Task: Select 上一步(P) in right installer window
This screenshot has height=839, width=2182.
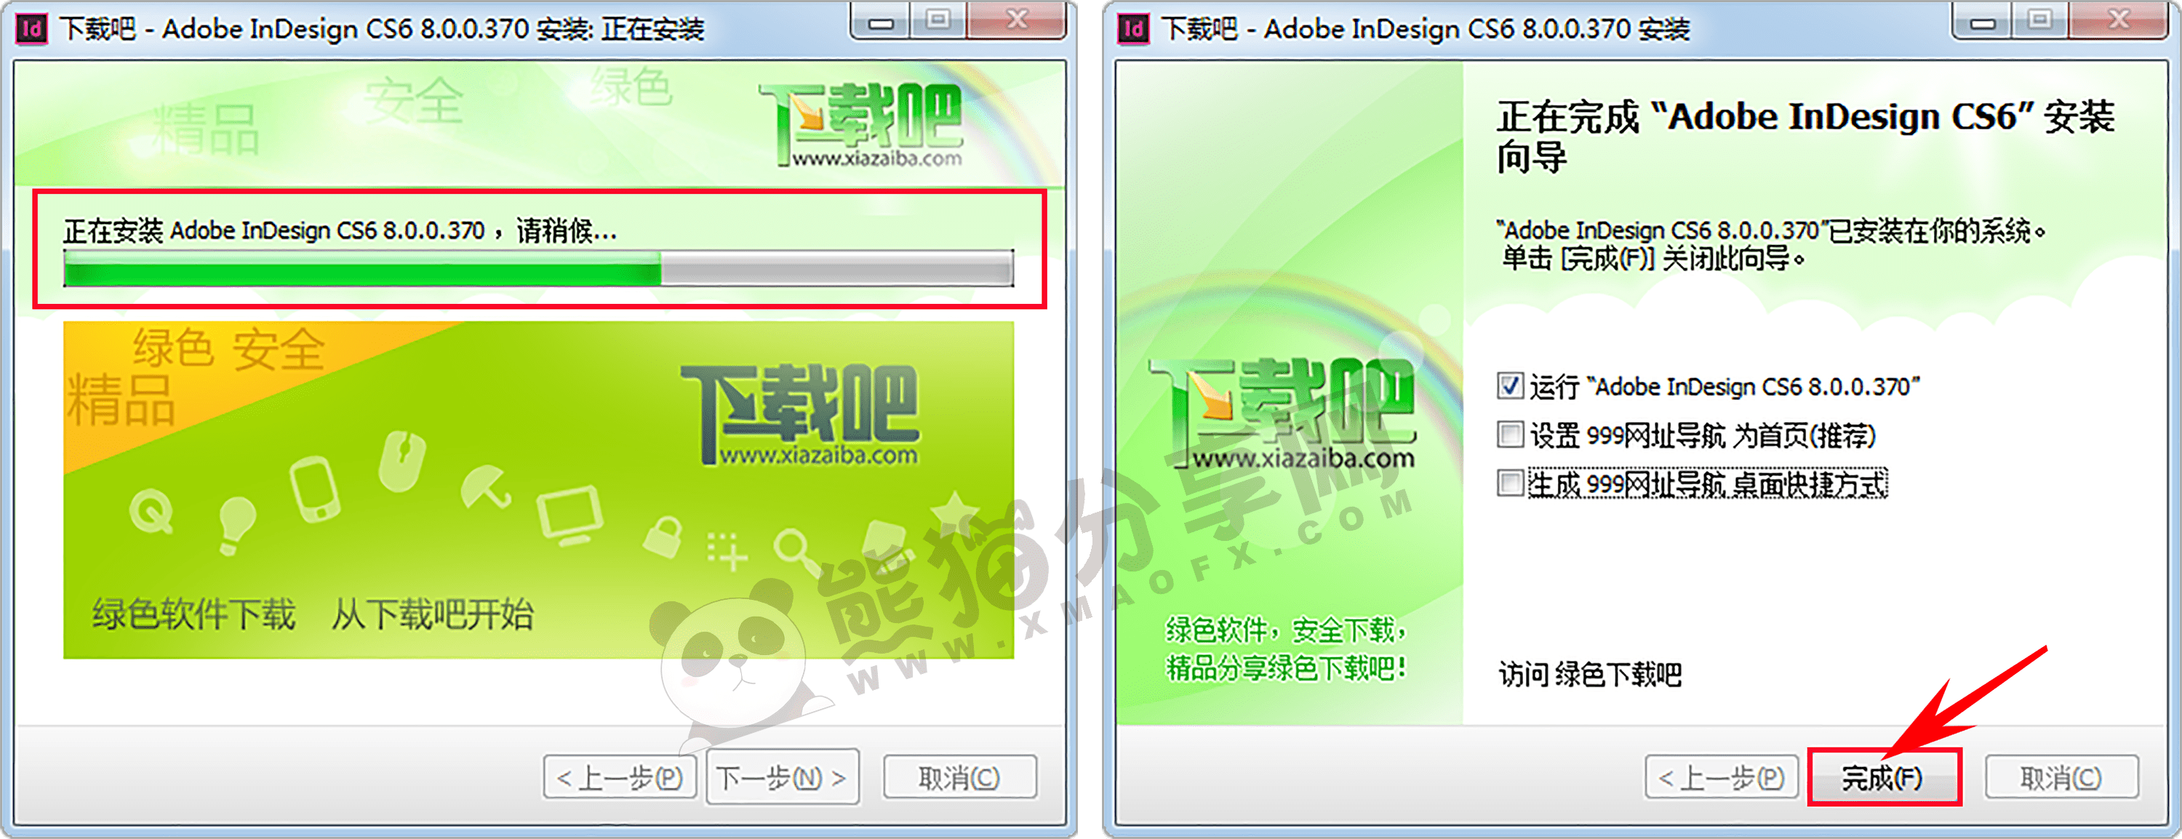Action: pyautogui.click(x=1721, y=776)
